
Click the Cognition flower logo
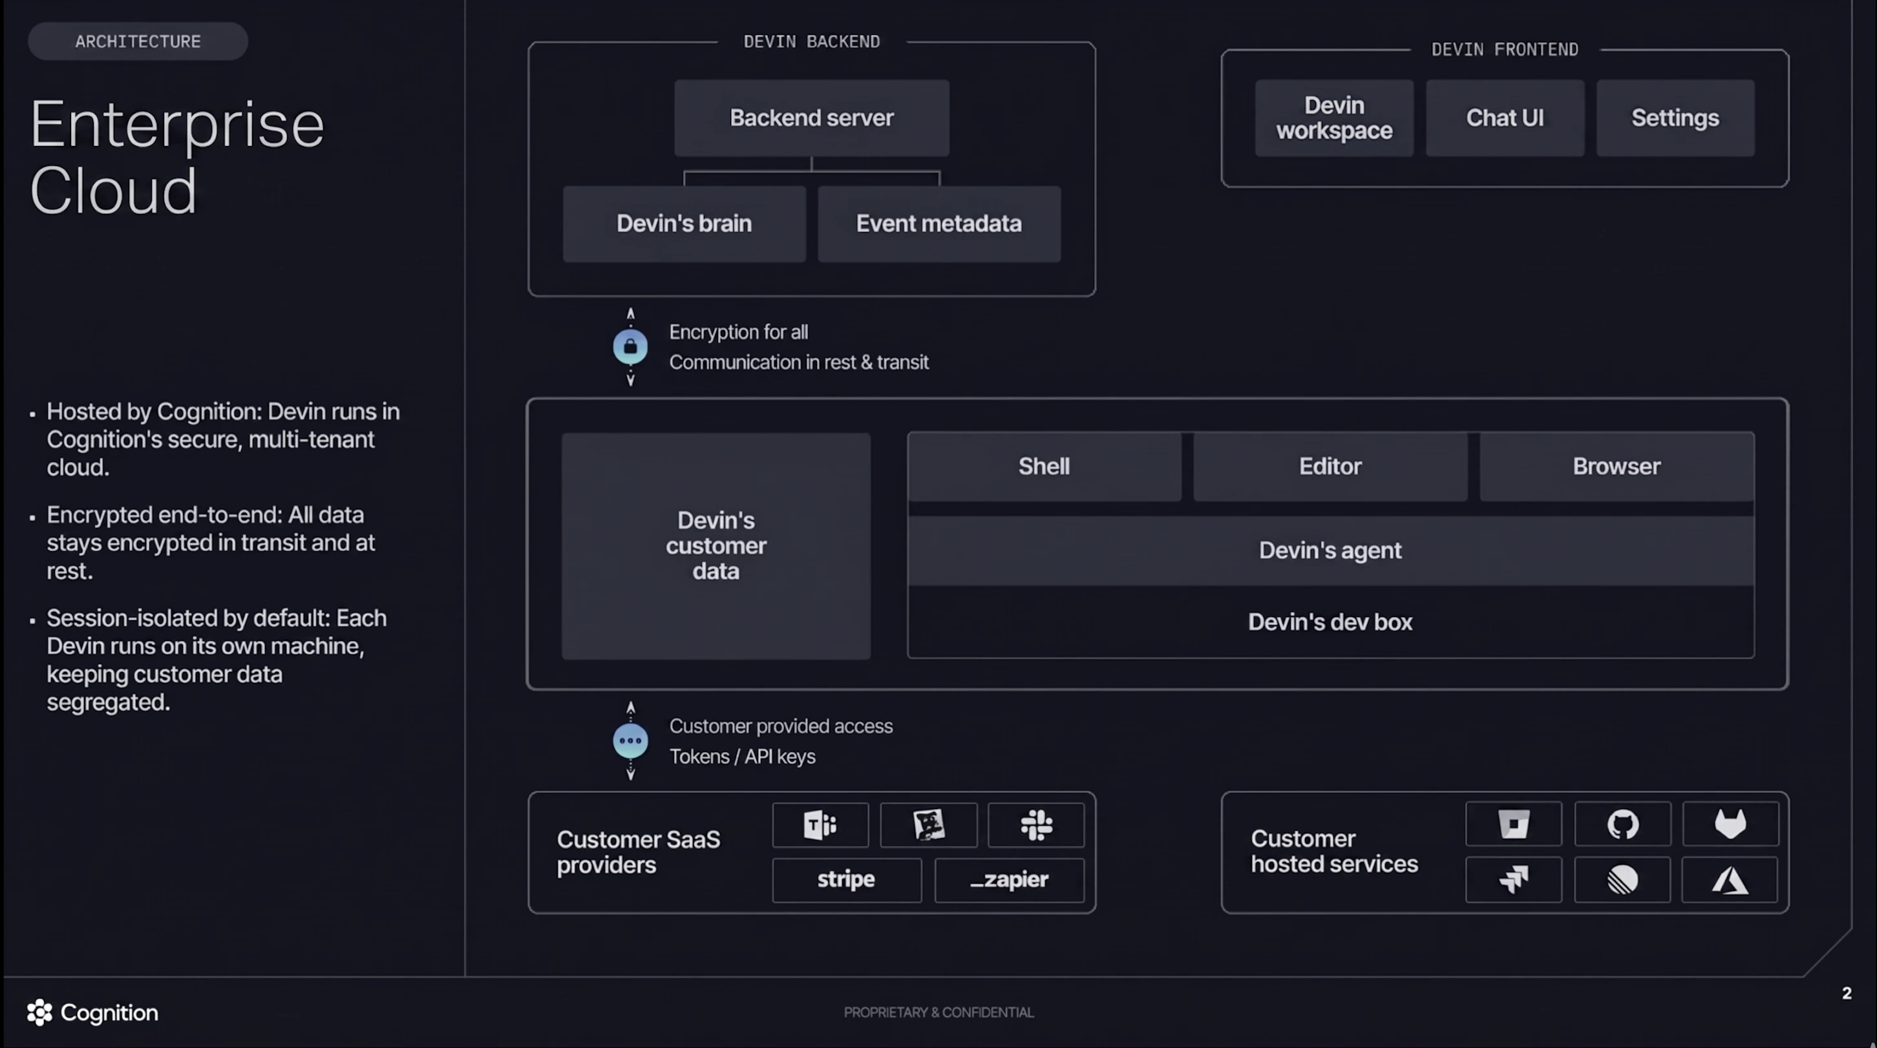tap(39, 1012)
